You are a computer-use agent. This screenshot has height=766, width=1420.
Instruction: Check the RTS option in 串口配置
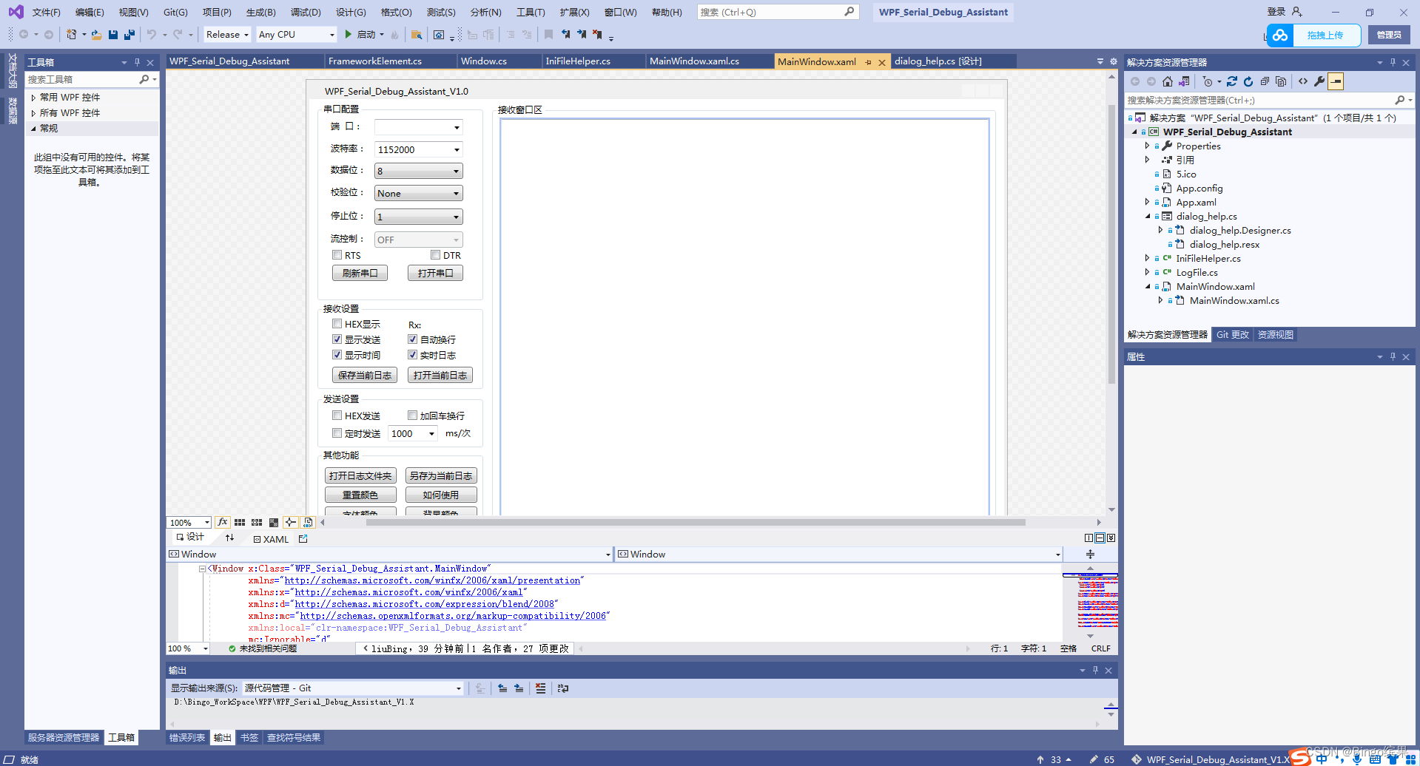[x=337, y=254]
